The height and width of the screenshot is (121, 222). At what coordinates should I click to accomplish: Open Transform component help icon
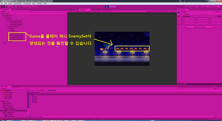219,16
